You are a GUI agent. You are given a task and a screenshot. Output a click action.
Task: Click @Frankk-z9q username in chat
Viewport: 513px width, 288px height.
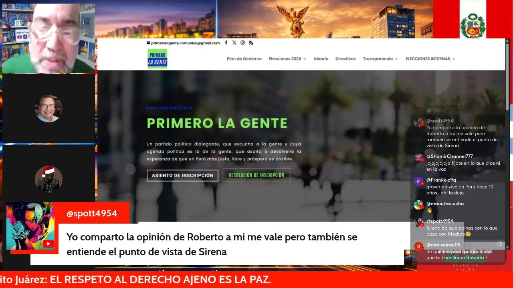[x=441, y=180]
